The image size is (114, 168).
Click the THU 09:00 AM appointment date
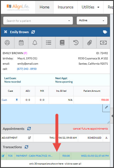(x=63, y=138)
